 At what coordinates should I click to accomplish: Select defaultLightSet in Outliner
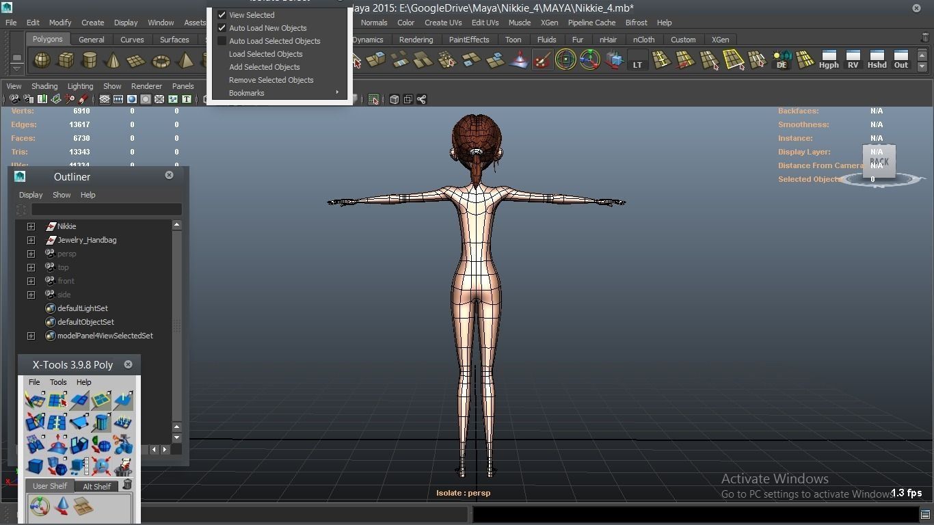[83, 308]
